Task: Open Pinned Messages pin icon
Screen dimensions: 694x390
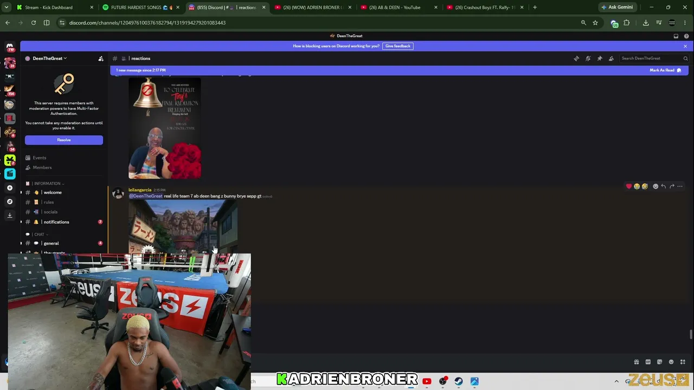Action: point(600,58)
